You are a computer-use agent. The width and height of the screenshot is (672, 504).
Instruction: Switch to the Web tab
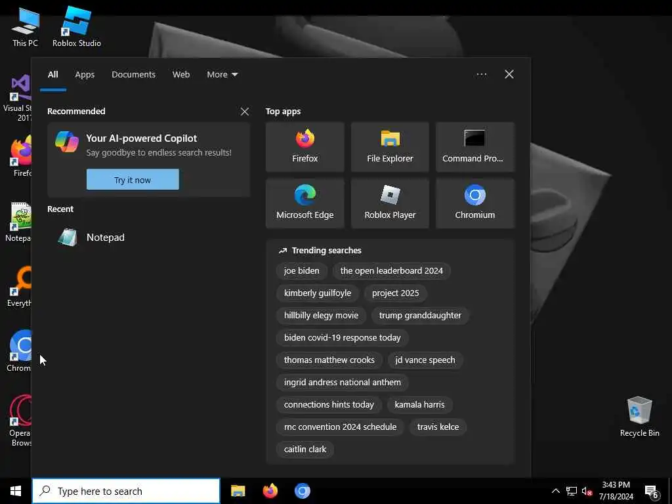point(181,75)
